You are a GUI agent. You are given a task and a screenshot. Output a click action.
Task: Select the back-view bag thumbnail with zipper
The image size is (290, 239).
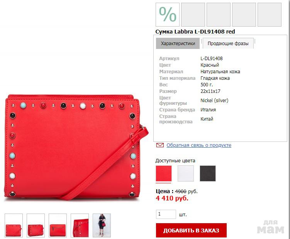click(58, 226)
